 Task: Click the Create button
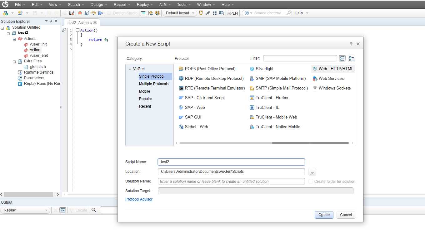pyautogui.click(x=324, y=215)
